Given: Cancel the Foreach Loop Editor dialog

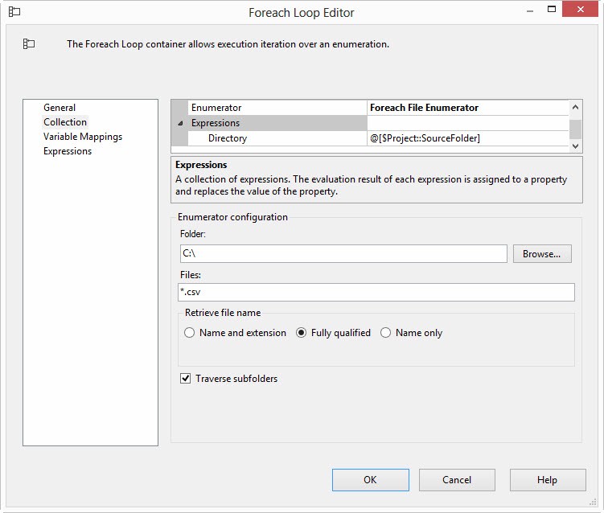Looking at the screenshot, I should pos(457,480).
